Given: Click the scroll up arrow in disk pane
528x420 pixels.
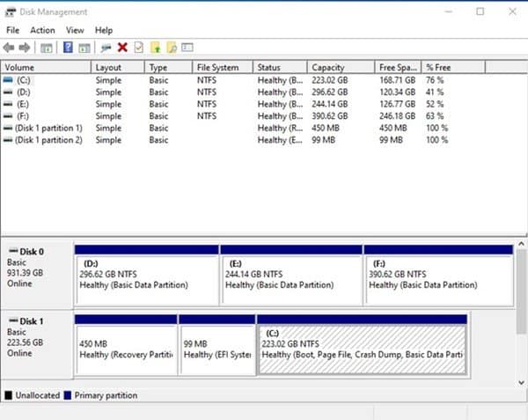Looking at the screenshot, I should pos(521,244).
